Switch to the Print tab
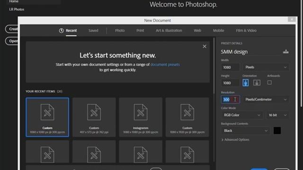The width and height of the screenshot is (303, 170). tap(140, 31)
